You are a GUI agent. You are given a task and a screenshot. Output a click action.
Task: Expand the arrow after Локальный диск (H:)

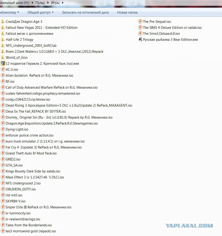pyautogui.click(x=32, y=2)
